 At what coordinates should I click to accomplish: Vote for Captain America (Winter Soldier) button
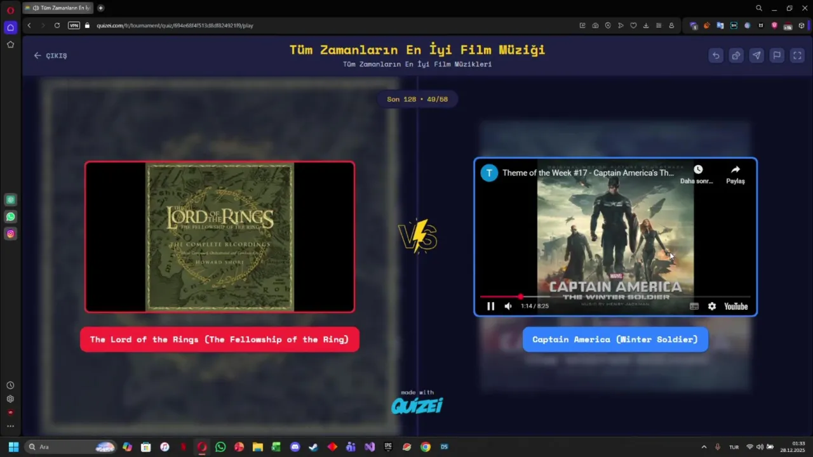point(615,340)
